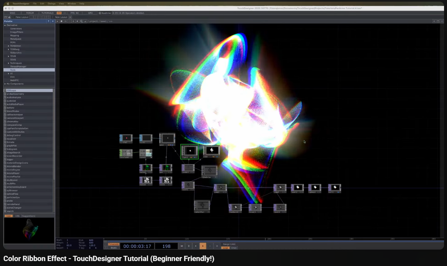Step forward one frame with plus button
The height and width of the screenshot is (266, 447).
(x=217, y=246)
